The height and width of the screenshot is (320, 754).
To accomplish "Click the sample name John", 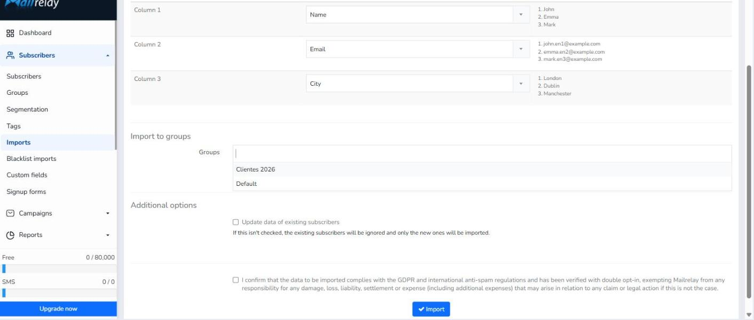I will tap(549, 9).
